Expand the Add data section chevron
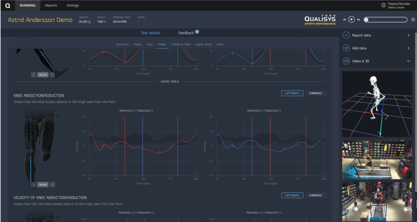 tap(408, 48)
